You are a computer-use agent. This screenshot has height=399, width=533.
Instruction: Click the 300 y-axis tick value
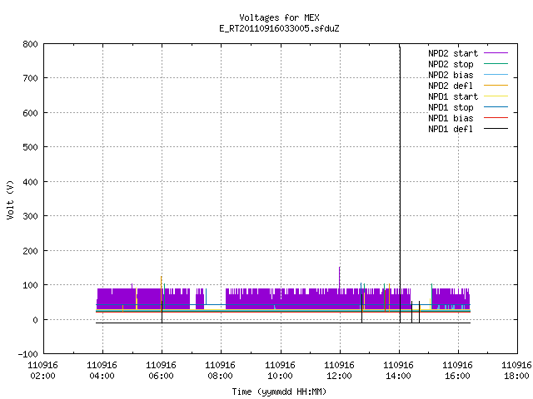(x=30, y=216)
